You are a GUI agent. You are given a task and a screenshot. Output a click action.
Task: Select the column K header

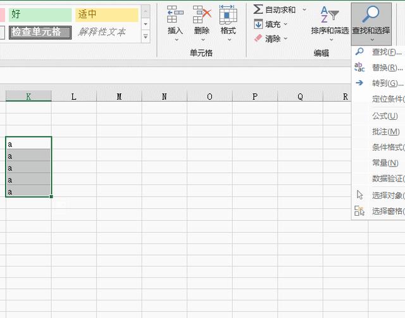coord(28,97)
